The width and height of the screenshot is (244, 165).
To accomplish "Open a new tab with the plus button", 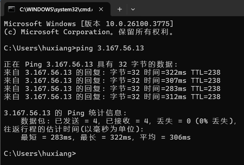I will coord(119,9).
